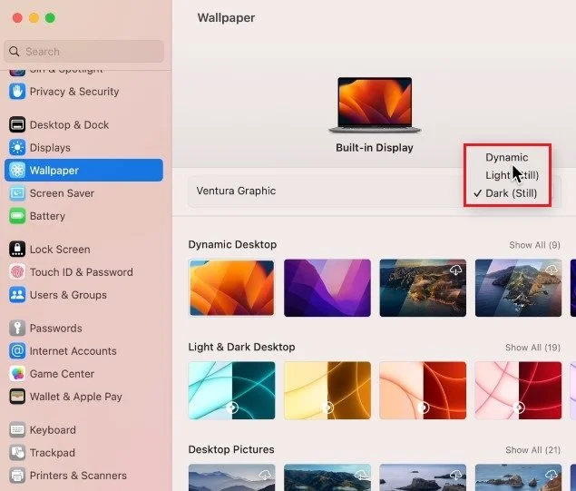Select Light (Still) menu option

(x=512, y=175)
